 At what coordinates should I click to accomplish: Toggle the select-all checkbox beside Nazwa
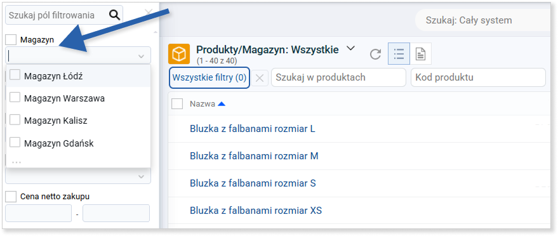(177, 104)
